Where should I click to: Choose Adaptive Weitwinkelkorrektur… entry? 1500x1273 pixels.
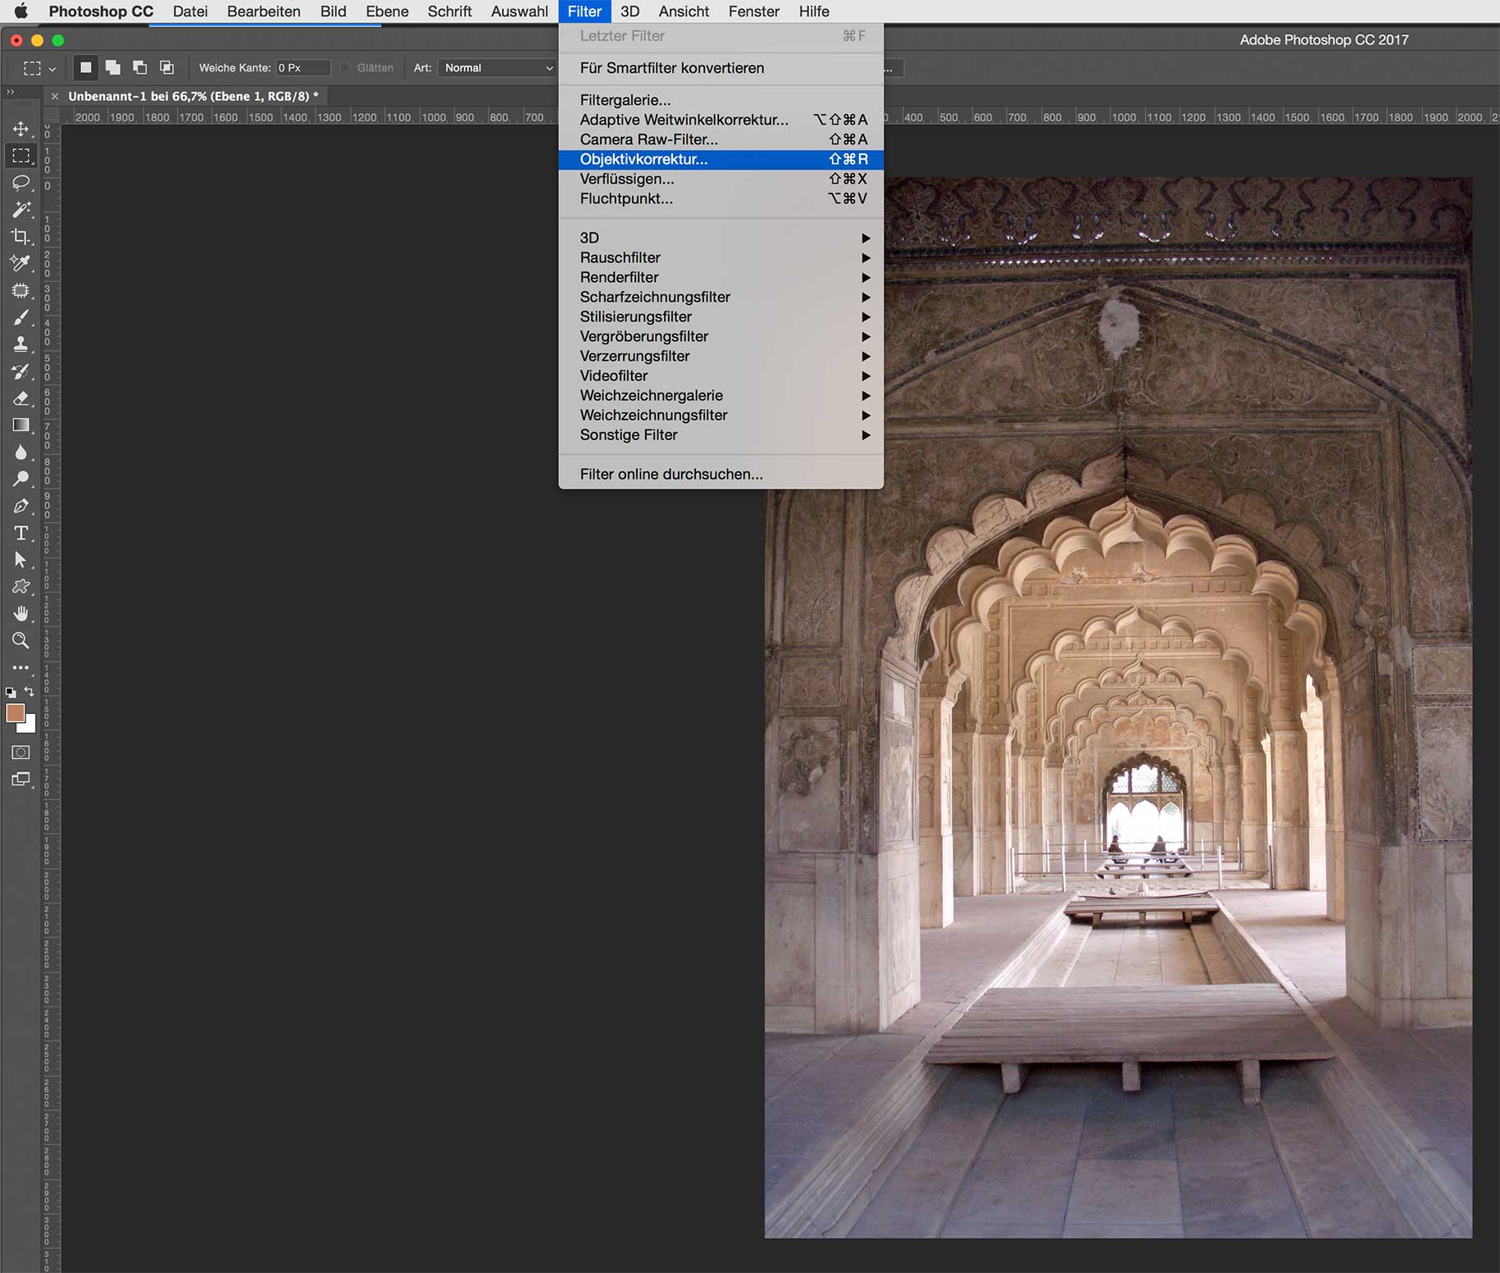(720, 120)
